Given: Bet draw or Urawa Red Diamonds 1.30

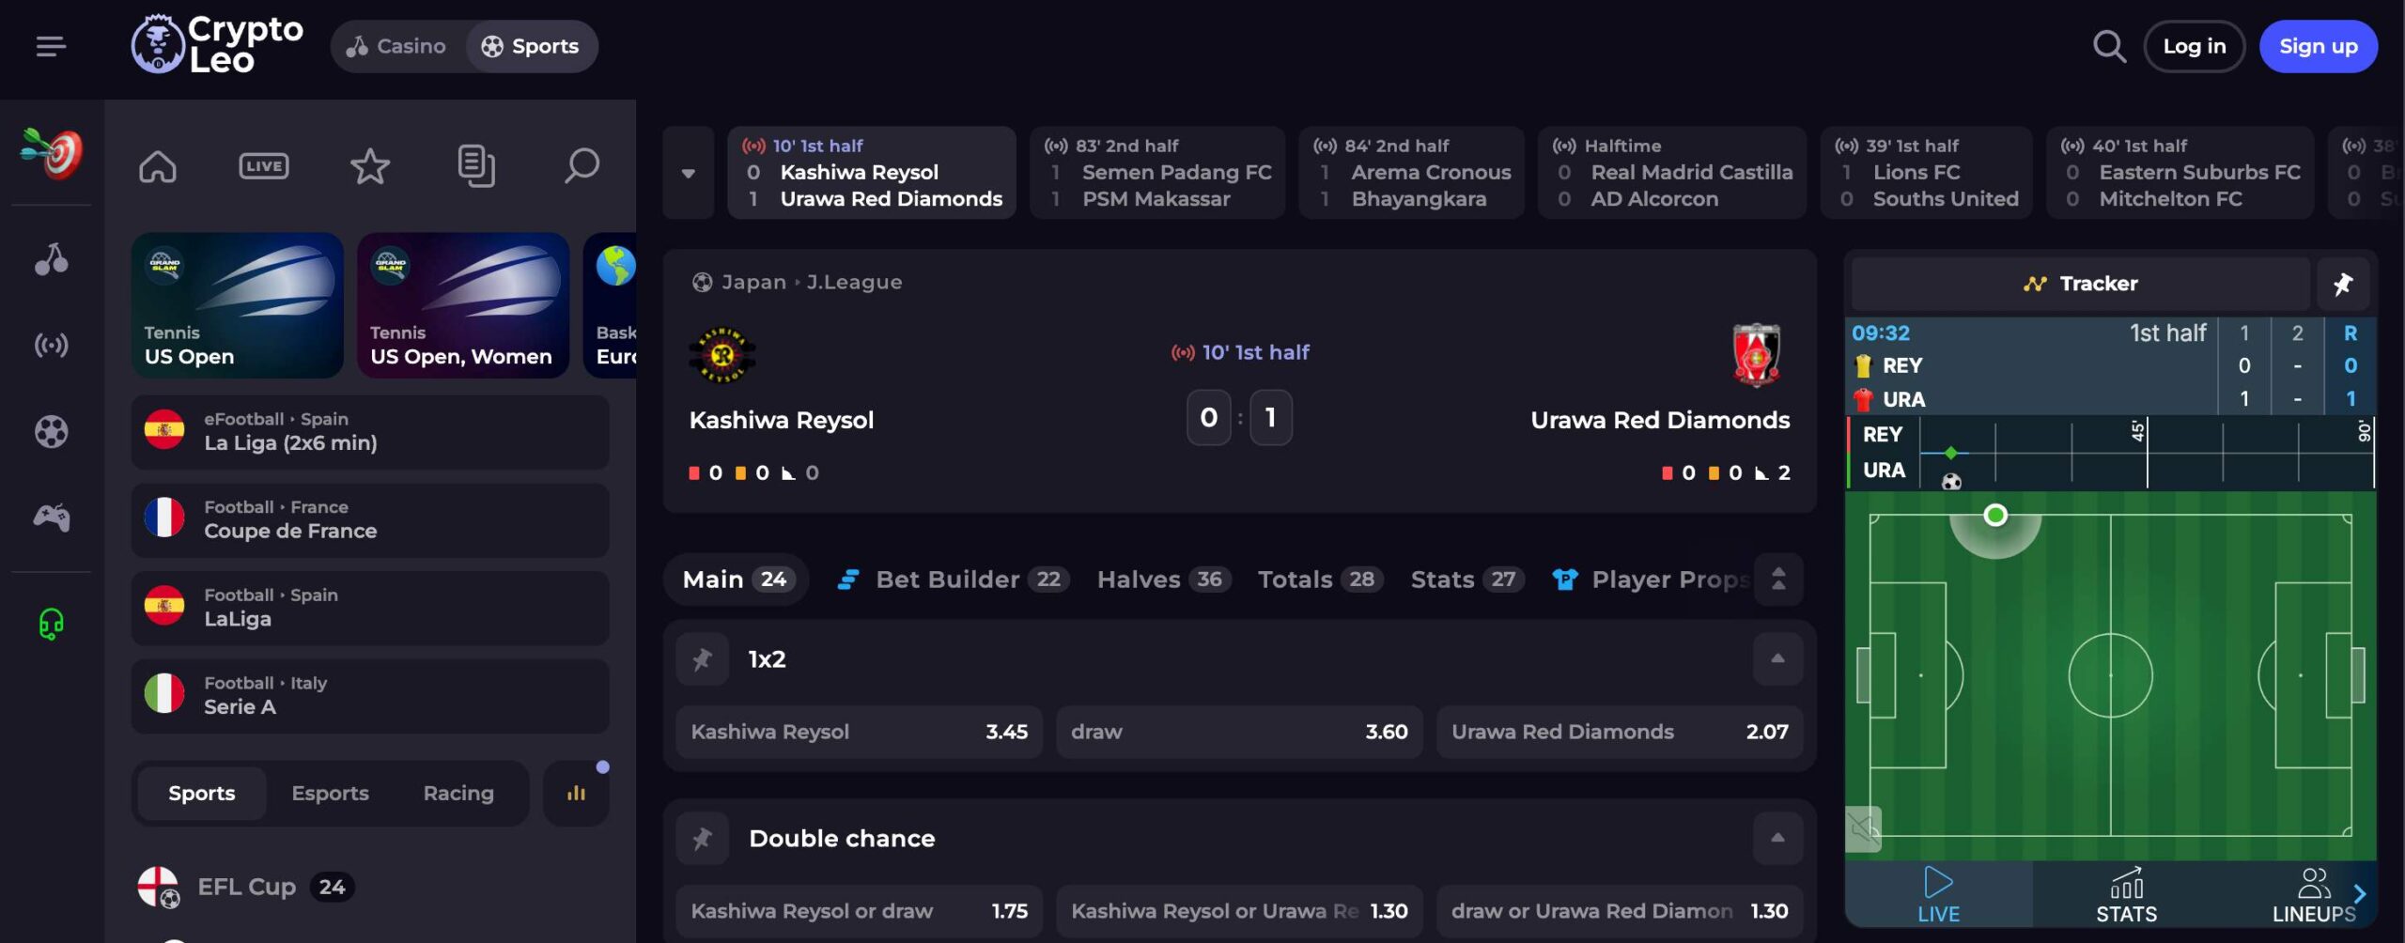Looking at the screenshot, I should click(x=1620, y=911).
